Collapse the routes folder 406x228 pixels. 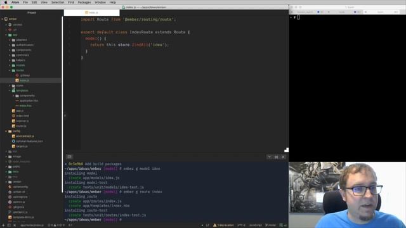point(10,70)
